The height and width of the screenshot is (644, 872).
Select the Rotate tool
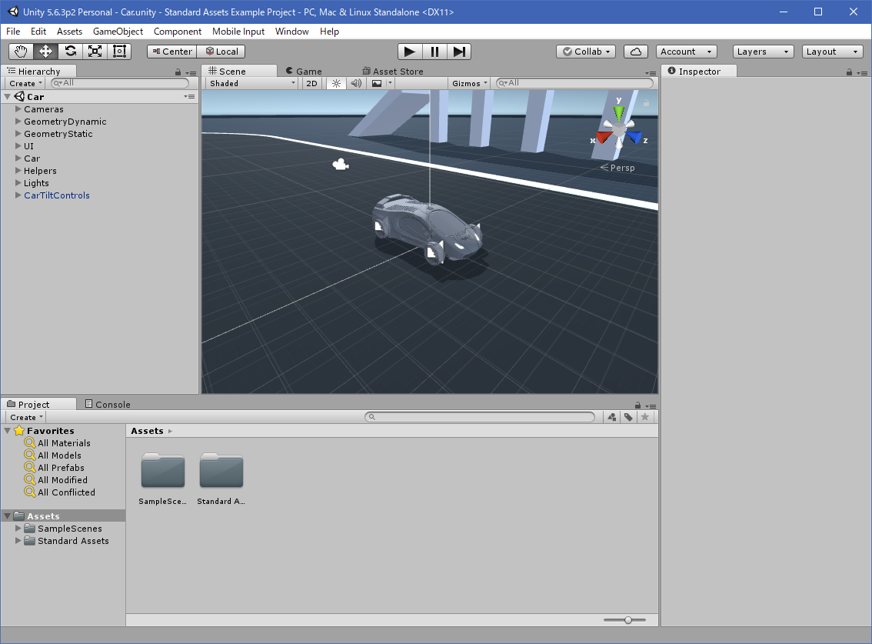coord(71,52)
